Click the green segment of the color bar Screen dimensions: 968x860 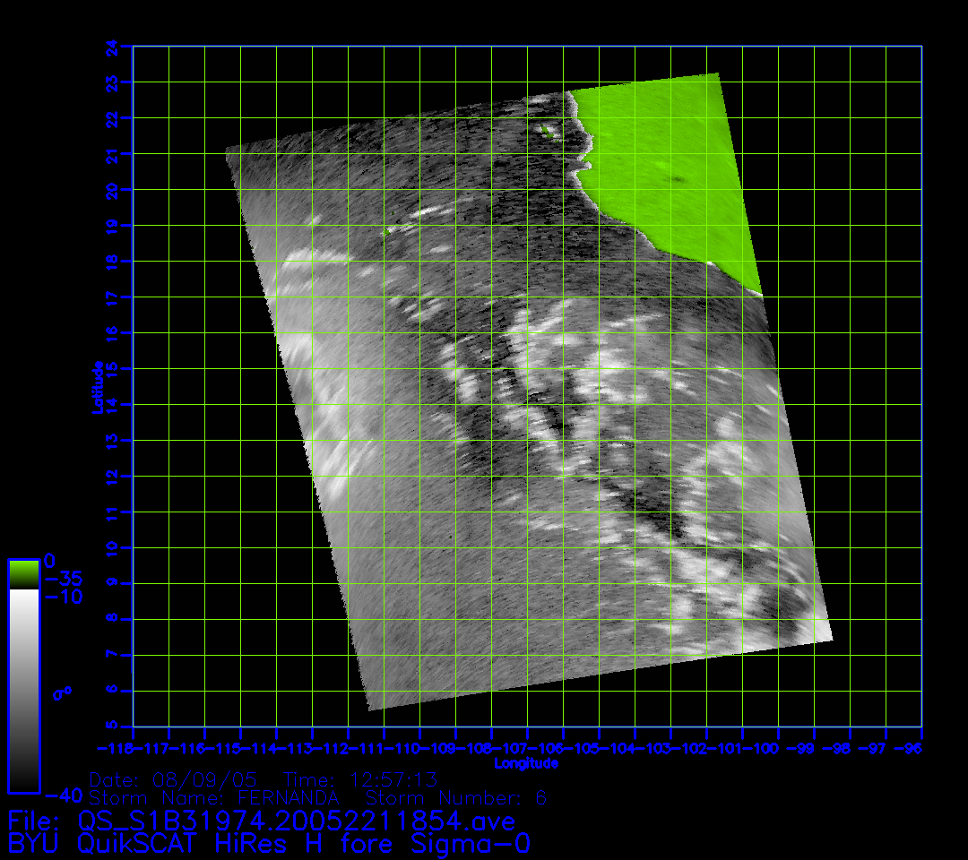(x=23, y=573)
